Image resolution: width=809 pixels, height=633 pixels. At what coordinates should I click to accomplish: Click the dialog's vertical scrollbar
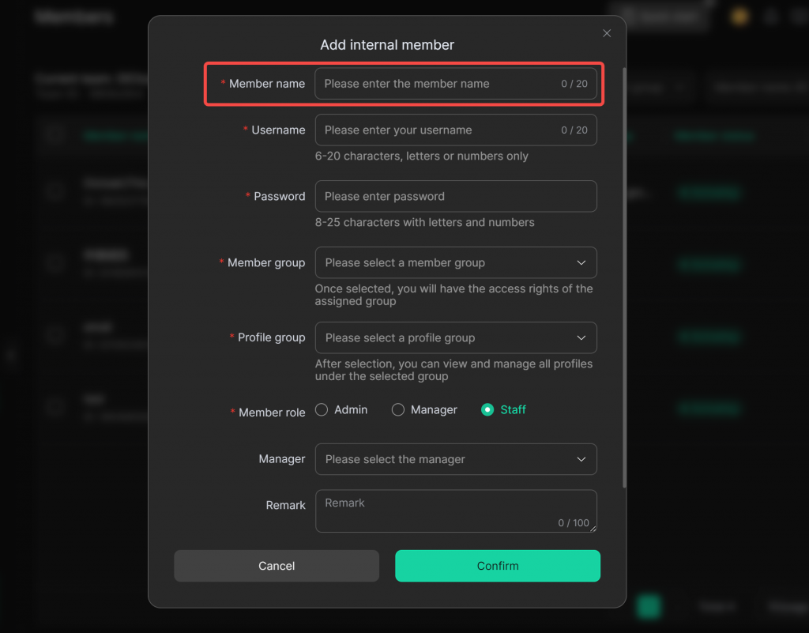pyautogui.click(x=624, y=277)
